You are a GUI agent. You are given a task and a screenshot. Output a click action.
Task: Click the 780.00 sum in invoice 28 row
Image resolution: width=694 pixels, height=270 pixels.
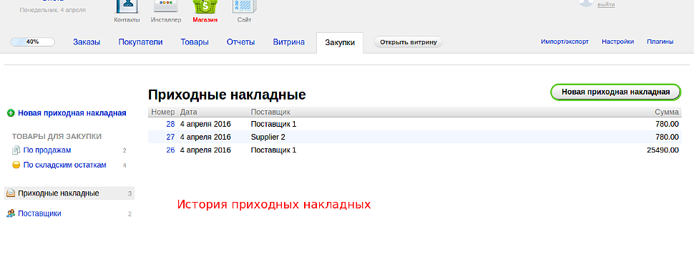(x=667, y=124)
